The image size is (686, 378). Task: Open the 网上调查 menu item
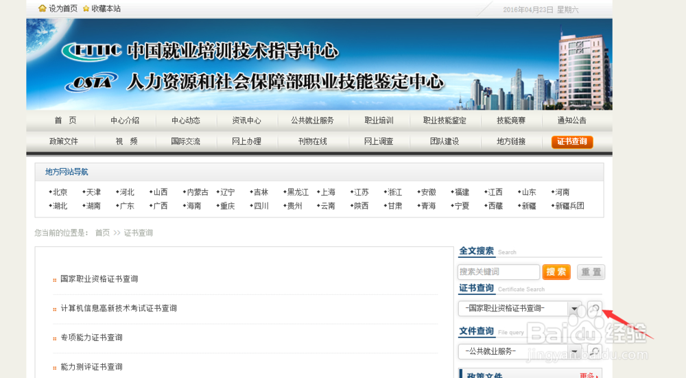[379, 141]
